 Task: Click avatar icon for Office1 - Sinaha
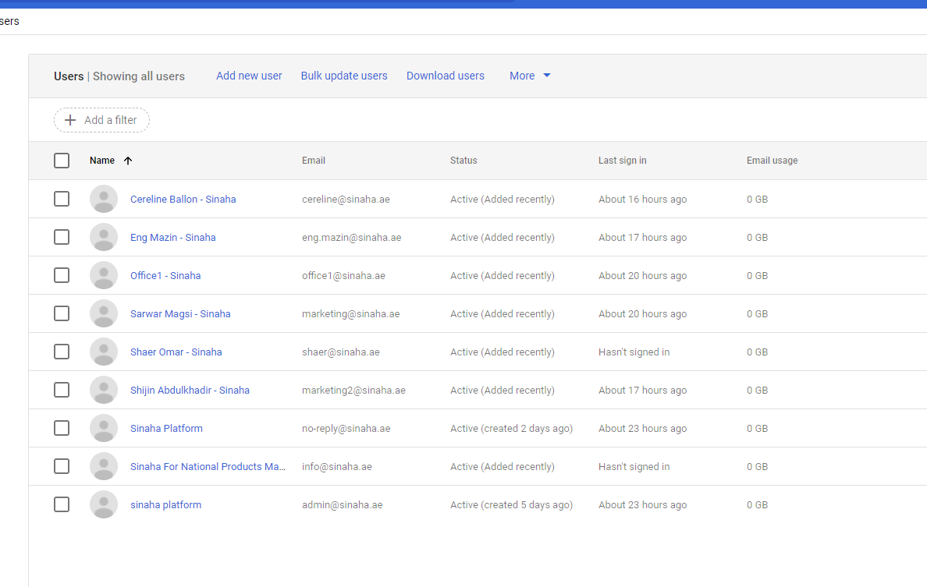click(x=104, y=275)
